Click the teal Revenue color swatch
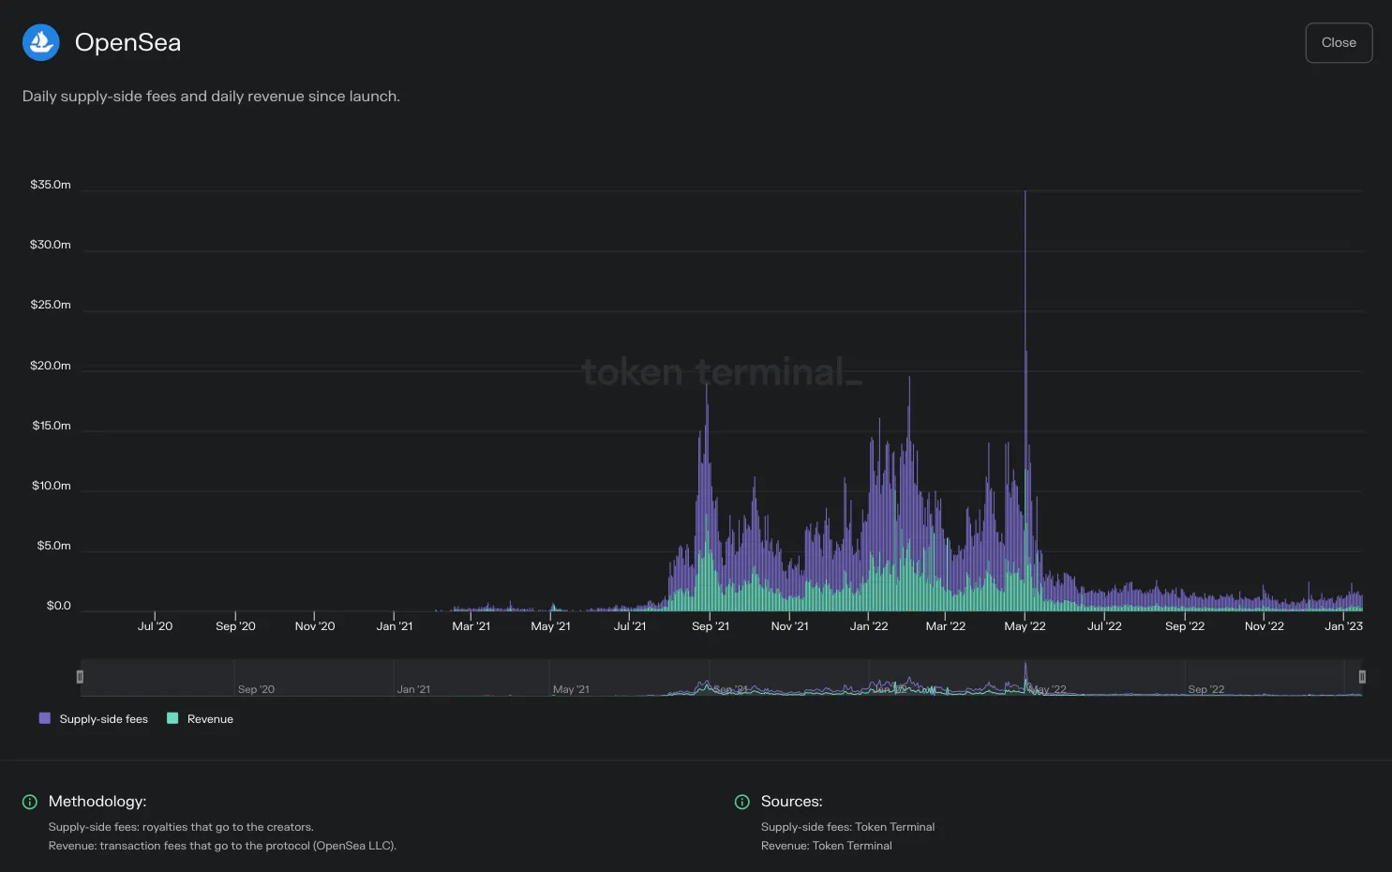Image resolution: width=1392 pixels, height=872 pixels. coord(172,718)
